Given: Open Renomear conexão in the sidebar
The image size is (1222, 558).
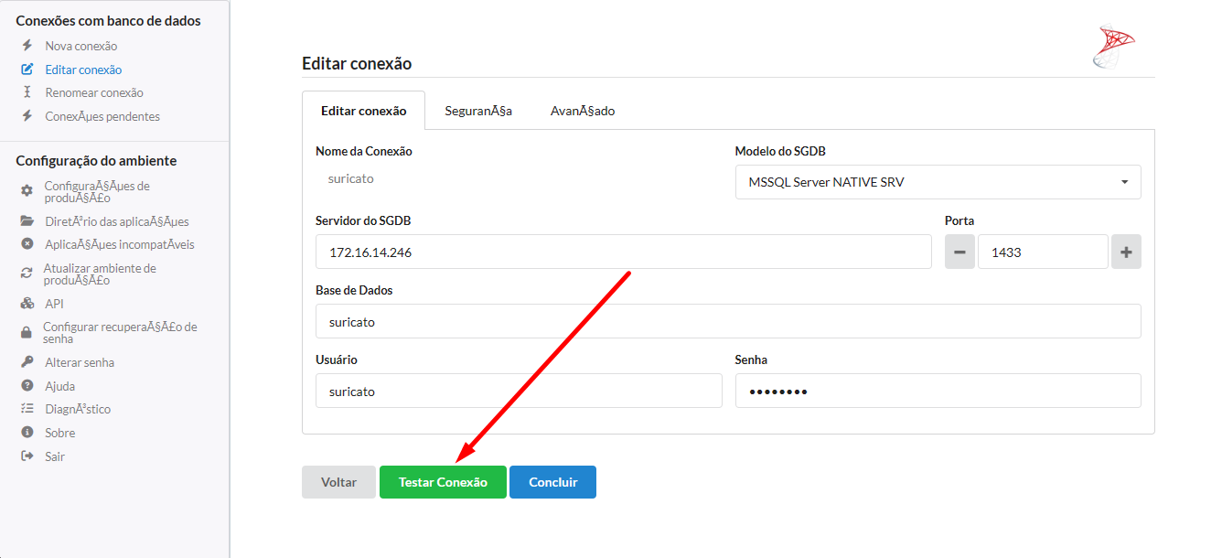Looking at the screenshot, I should point(93,92).
